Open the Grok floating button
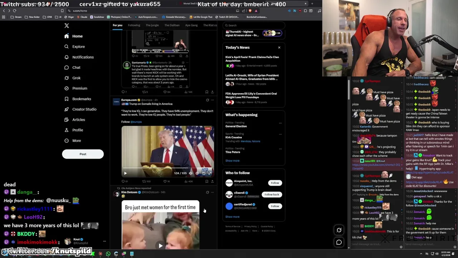Image resolution: width=458 pixels, height=258 pixels. pos(339,230)
